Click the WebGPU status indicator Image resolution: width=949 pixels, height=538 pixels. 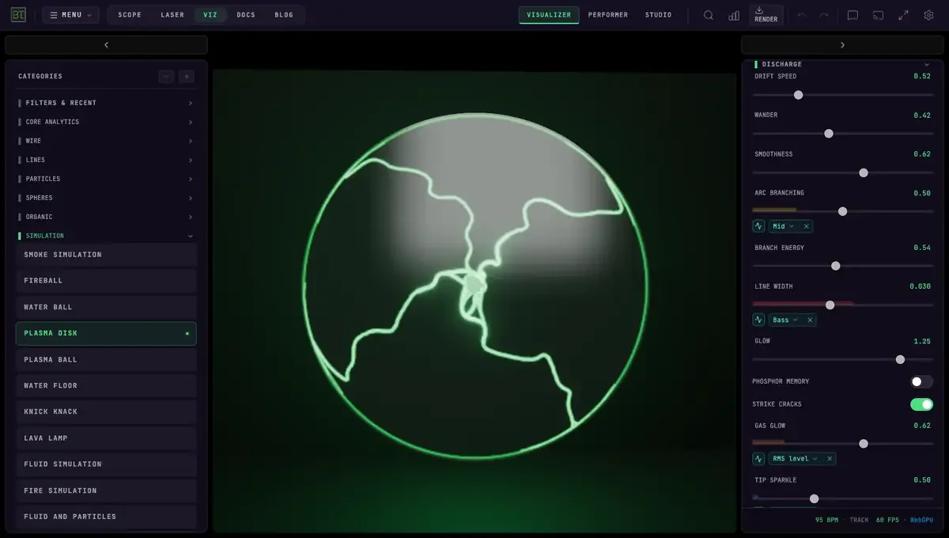(921, 520)
